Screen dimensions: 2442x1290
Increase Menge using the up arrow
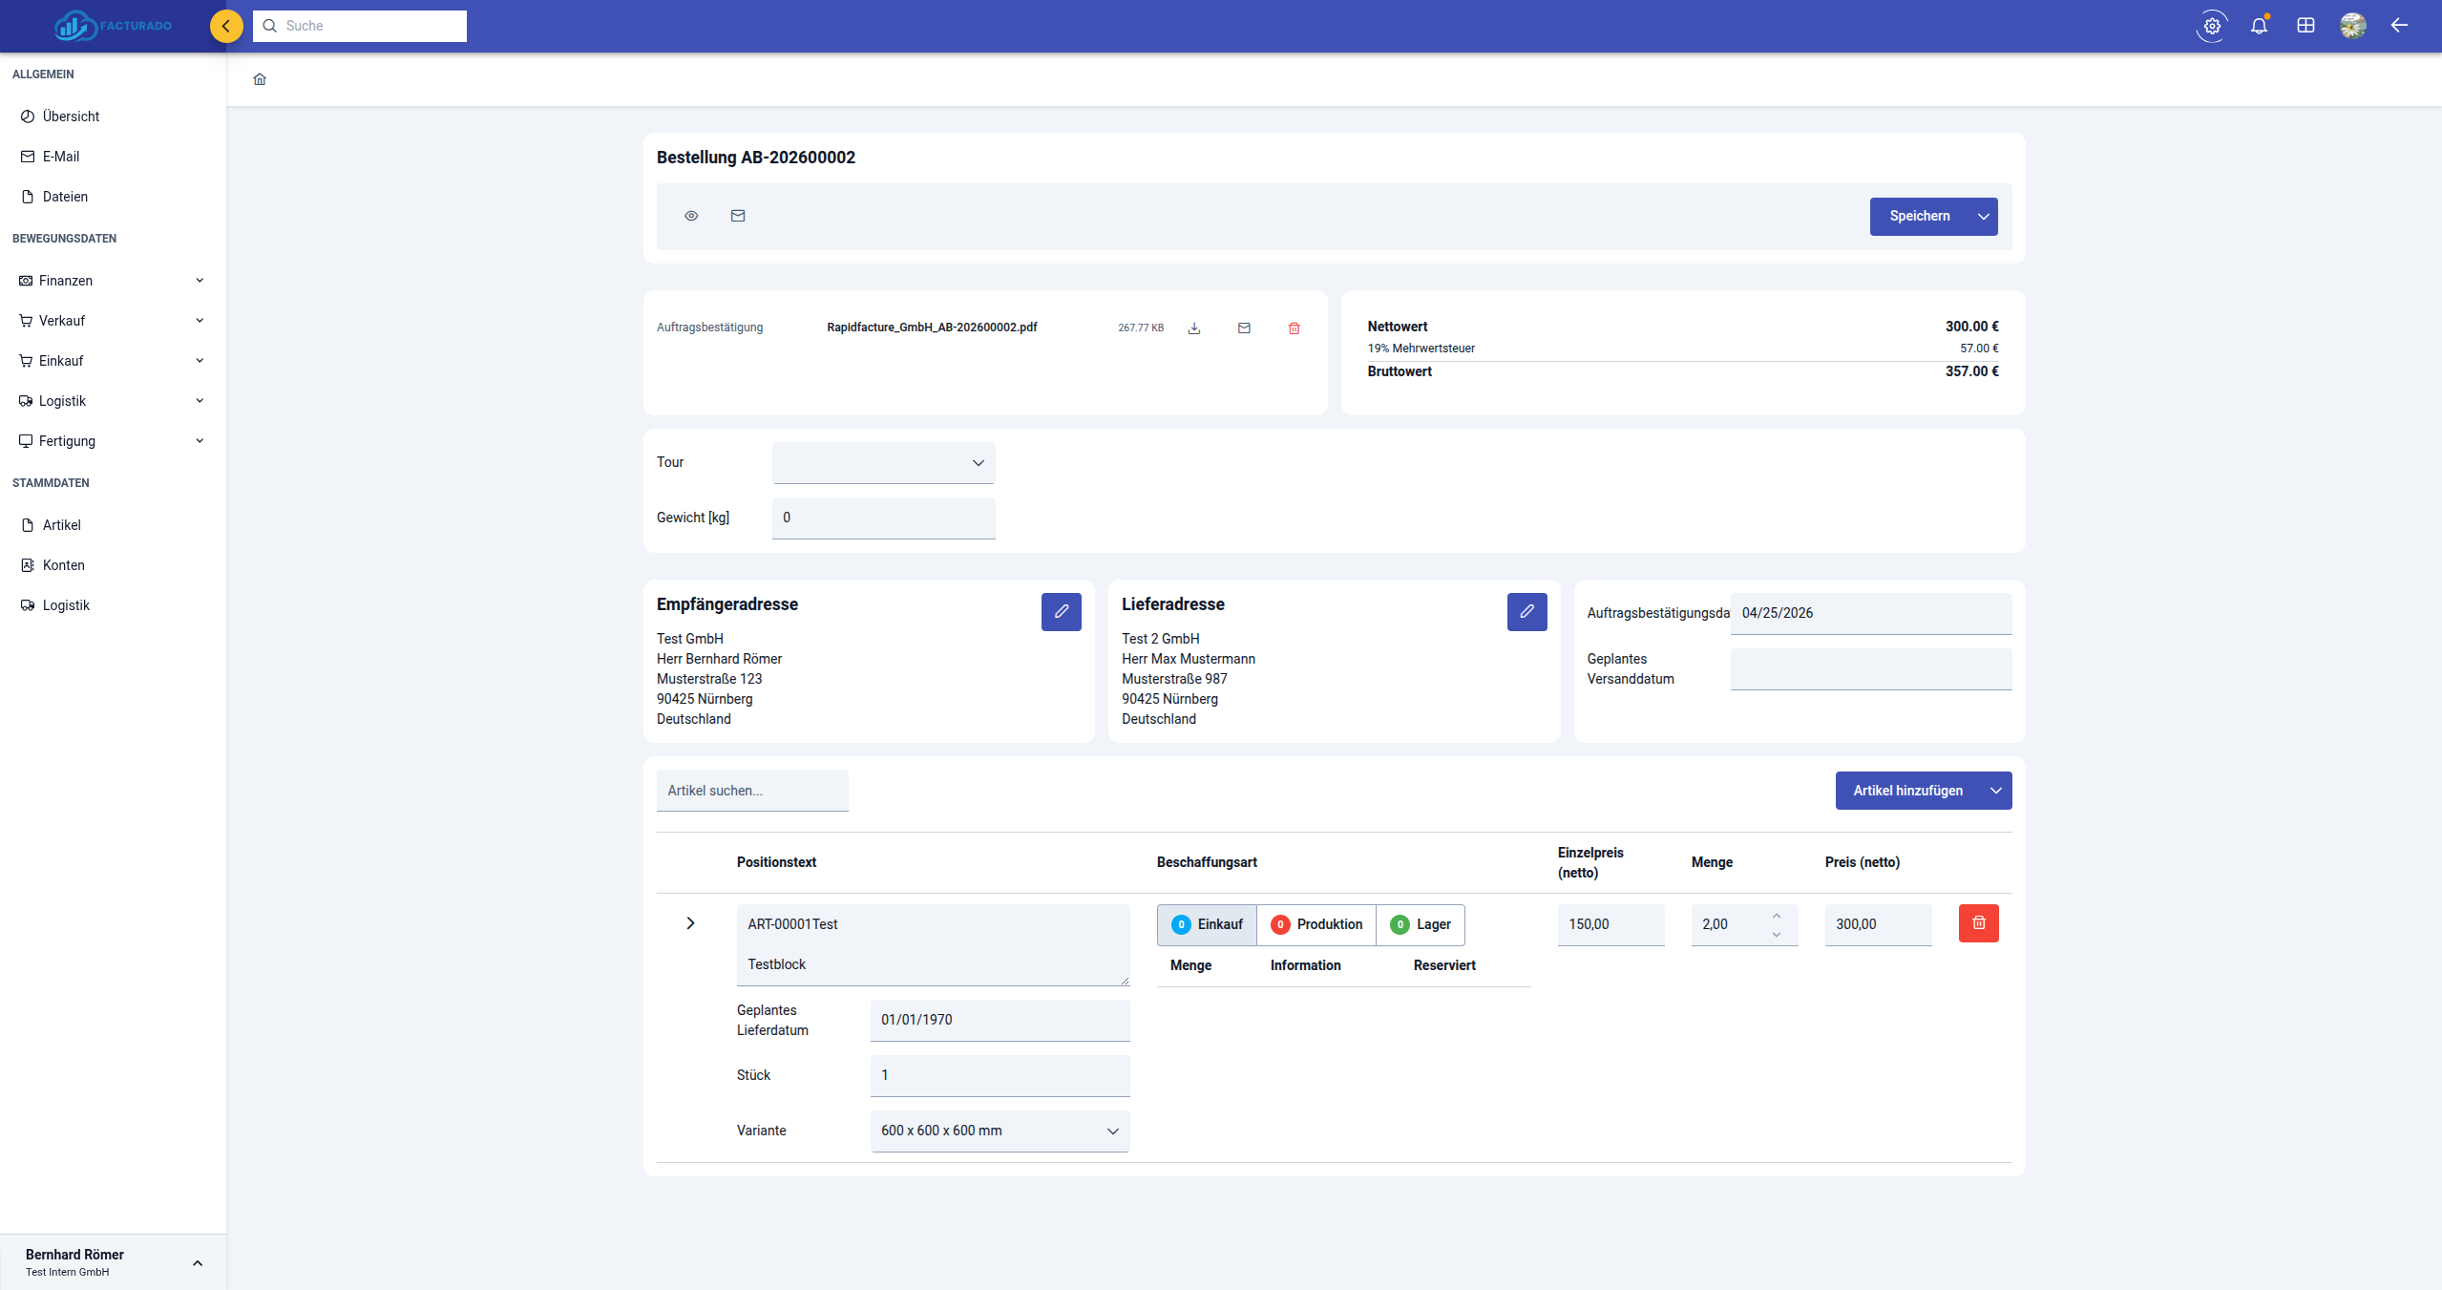tap(1777, 916)
